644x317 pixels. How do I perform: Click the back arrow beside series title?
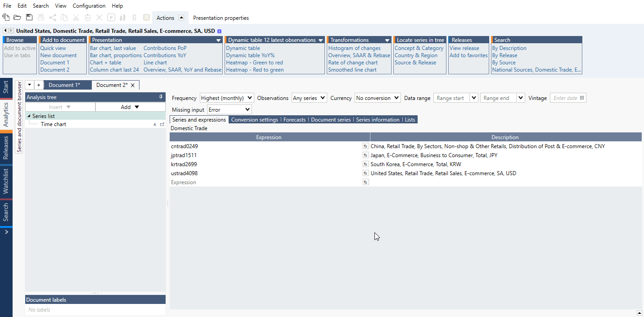click(5, 31)
